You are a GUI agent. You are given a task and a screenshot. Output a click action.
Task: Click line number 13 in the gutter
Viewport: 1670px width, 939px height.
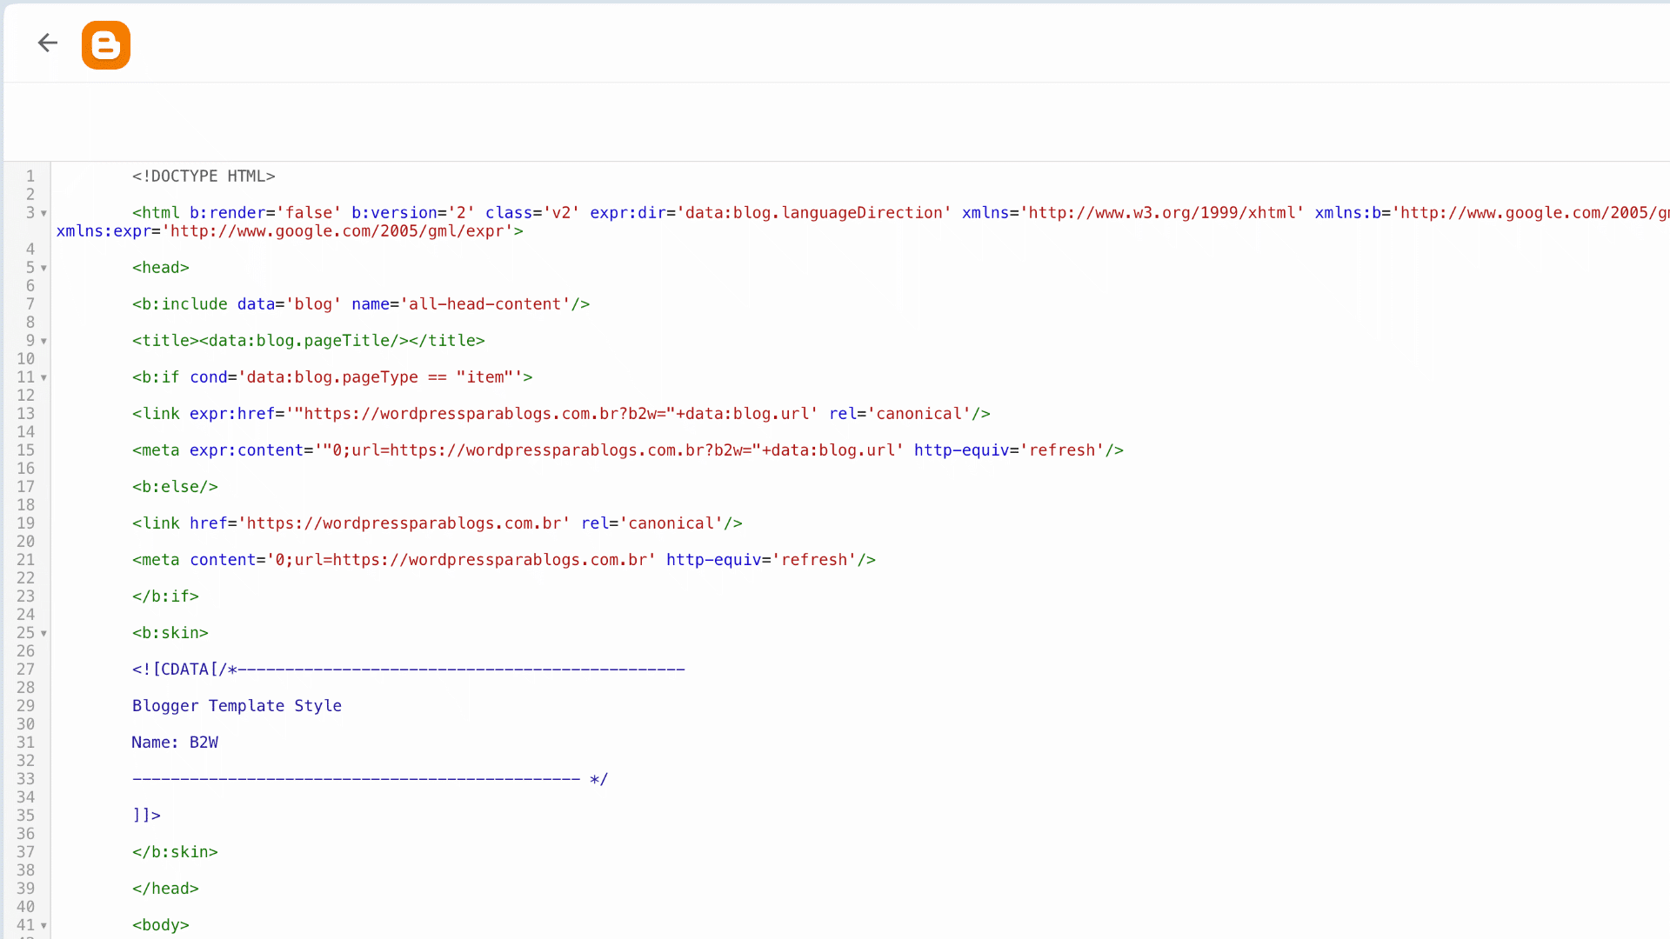pyautogui.click(x=26, y=414)
